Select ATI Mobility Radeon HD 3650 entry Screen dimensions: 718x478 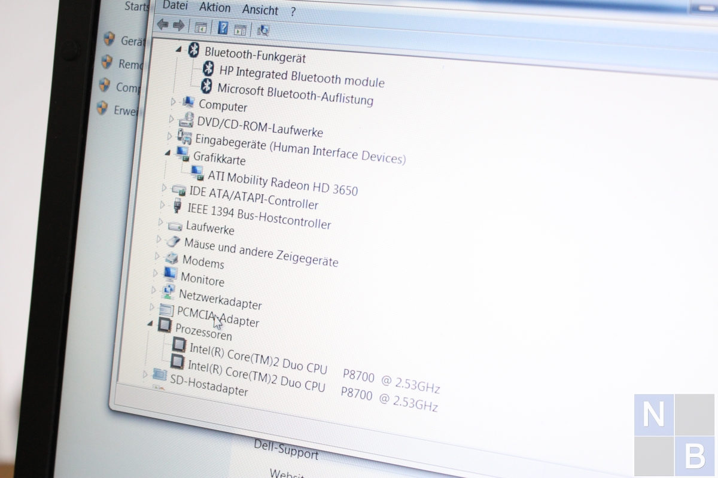coord(282,182)
